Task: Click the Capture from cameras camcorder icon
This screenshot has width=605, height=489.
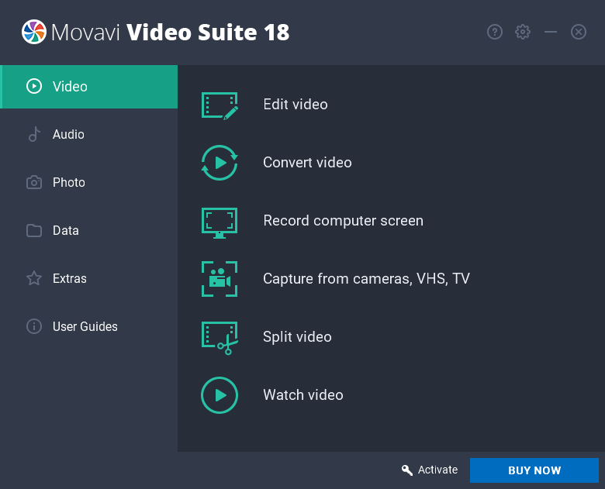Action: pos(220,279)
